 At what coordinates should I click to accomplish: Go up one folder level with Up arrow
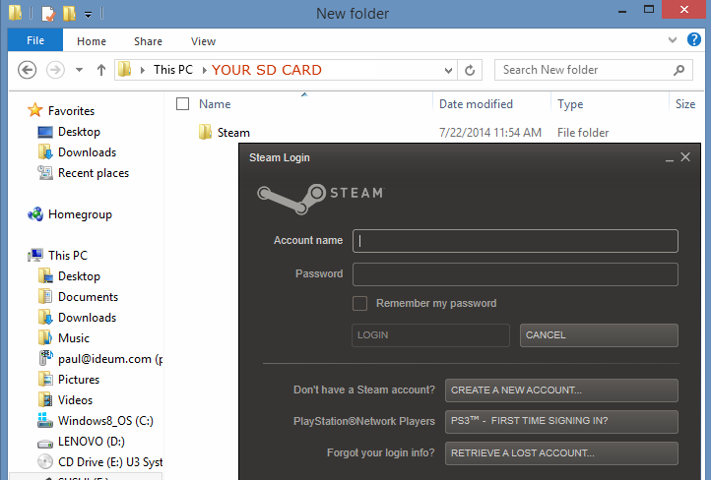pos(101,70)
